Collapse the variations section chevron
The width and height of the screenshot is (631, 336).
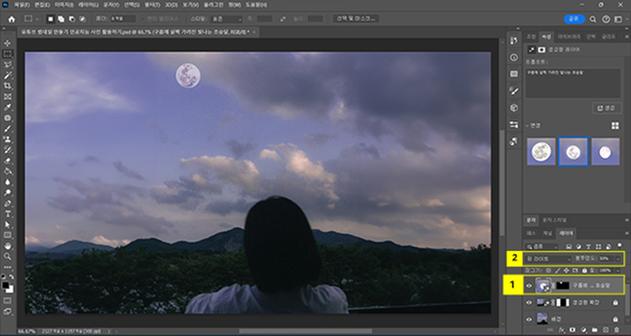click(528, 126)
